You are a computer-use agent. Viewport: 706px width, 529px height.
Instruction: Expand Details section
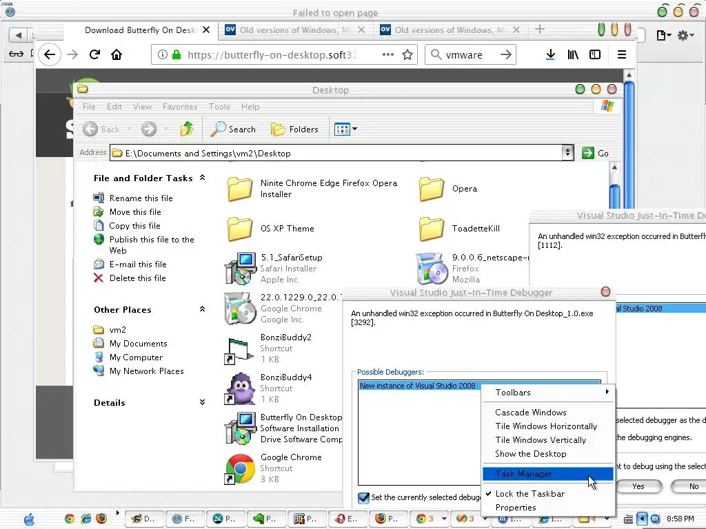pyautogui.click(x=202, y=402)
